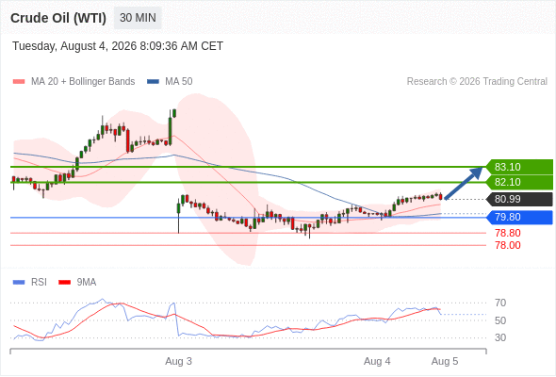Click the 78.00 red support label
The image size is (556, 377).
tap(508, 245)
